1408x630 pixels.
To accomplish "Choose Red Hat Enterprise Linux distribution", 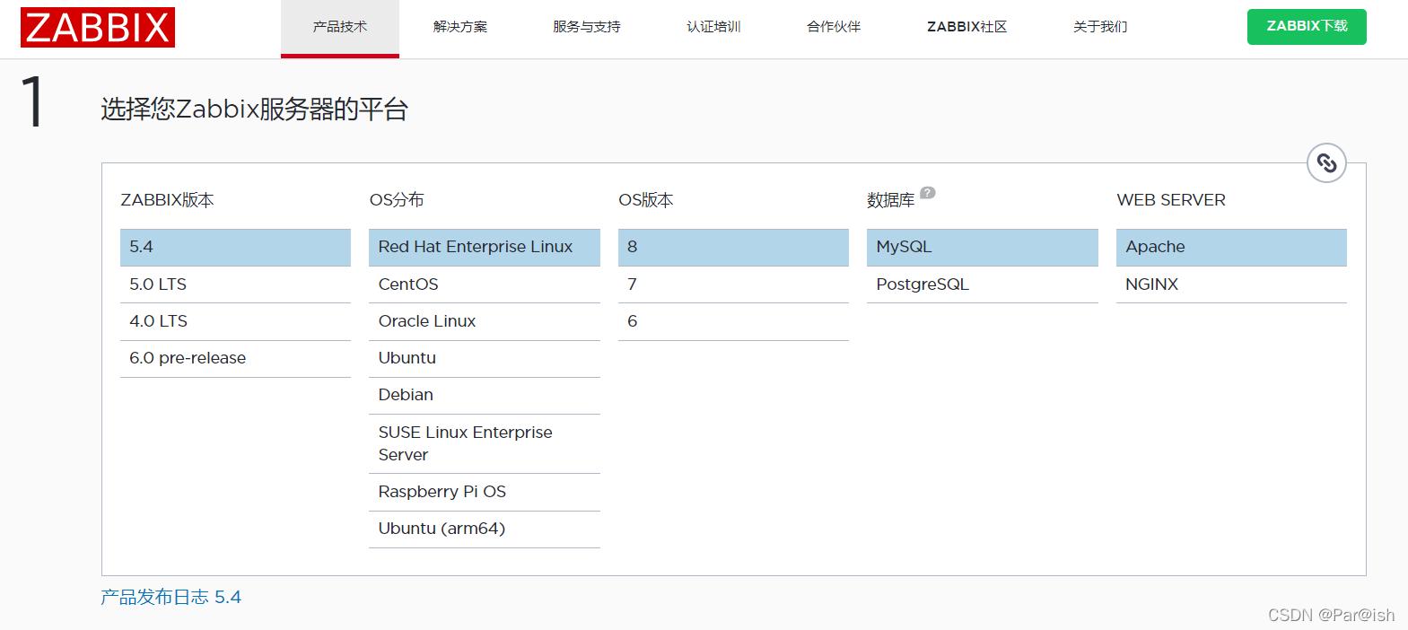I will (485, 247).
